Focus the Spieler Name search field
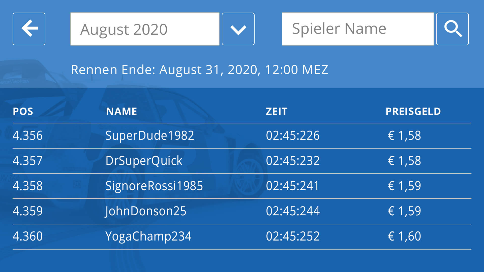Screen dimensions: 484x272 pos(358,29)
